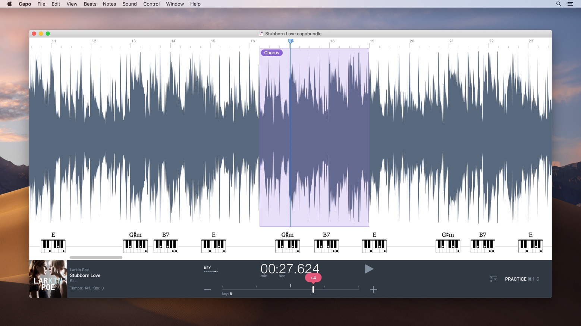Viewport: 581px width, 326px height.
Task: Open the View menu
Action: pyautogui.click(x=72, y=4)
